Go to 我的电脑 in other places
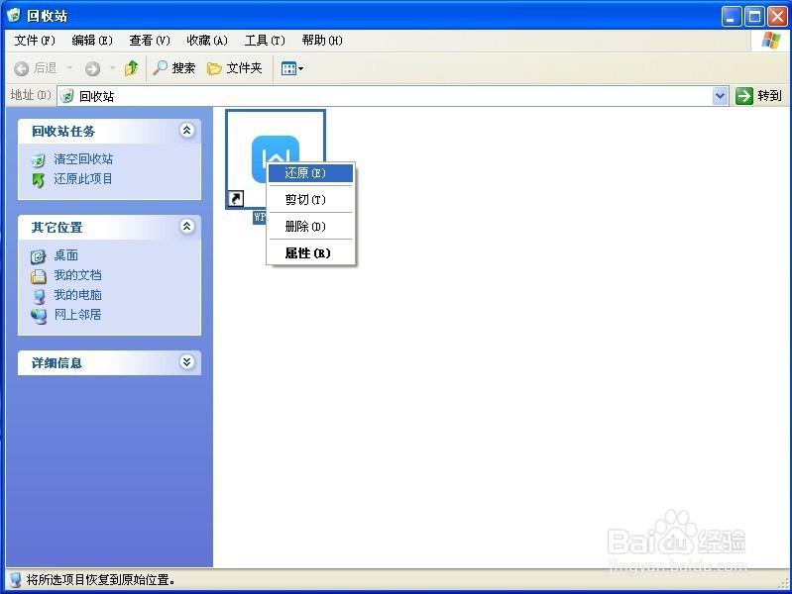Screen dimensions: 792x594 coord(77,295)
